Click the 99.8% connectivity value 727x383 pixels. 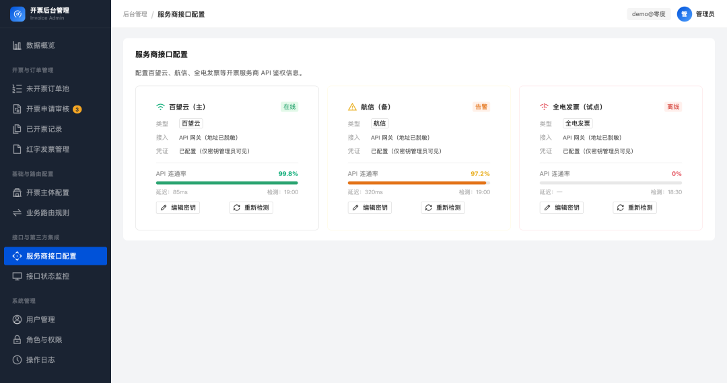point(288,174)
